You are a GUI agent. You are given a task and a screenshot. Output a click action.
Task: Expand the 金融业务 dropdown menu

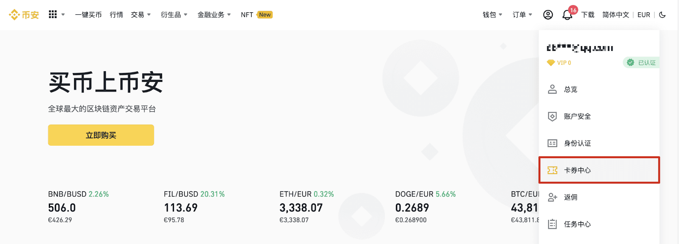pyautogui.click(x=214, y=15)
